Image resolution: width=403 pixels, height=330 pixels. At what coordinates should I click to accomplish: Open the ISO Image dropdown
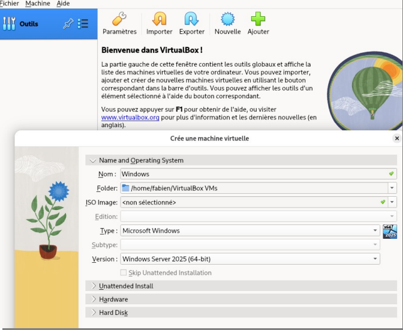pos(392,203)
